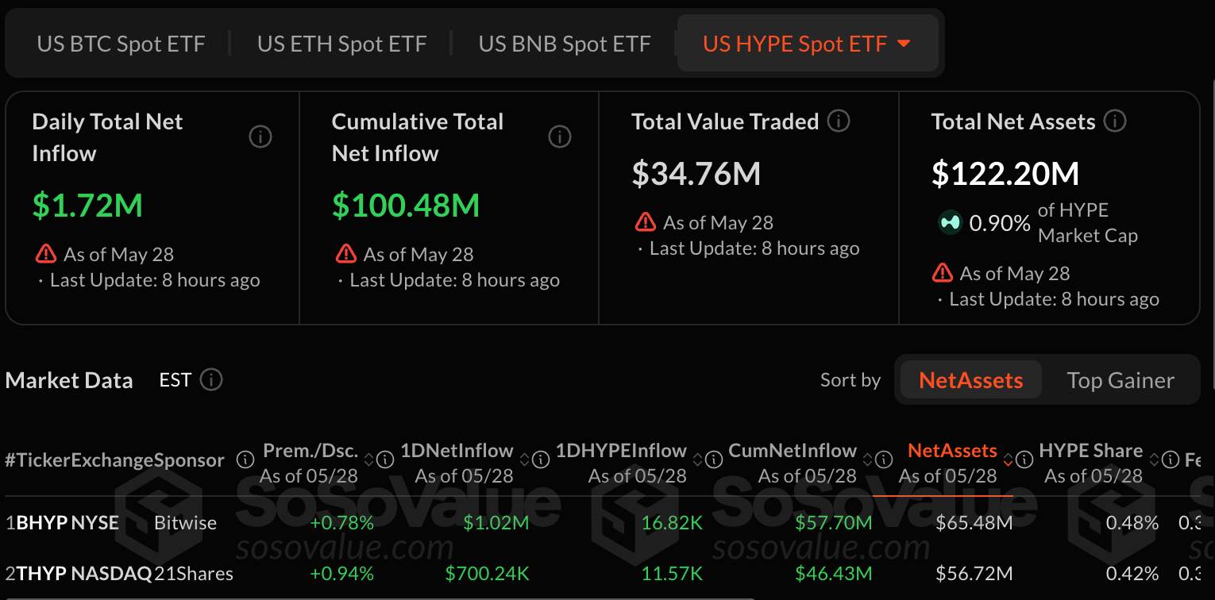Image resolution: width=1215 pixels, height=600 pixels.
Task: Sort table by Prem./Dsc. column arrows
Action: pyautogui.click(x=368, y=460)
